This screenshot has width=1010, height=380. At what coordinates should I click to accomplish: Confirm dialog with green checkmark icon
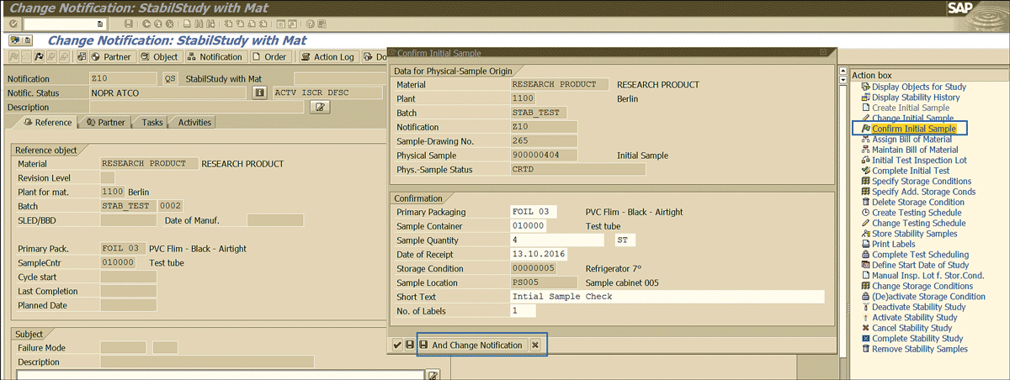point(397,346)
